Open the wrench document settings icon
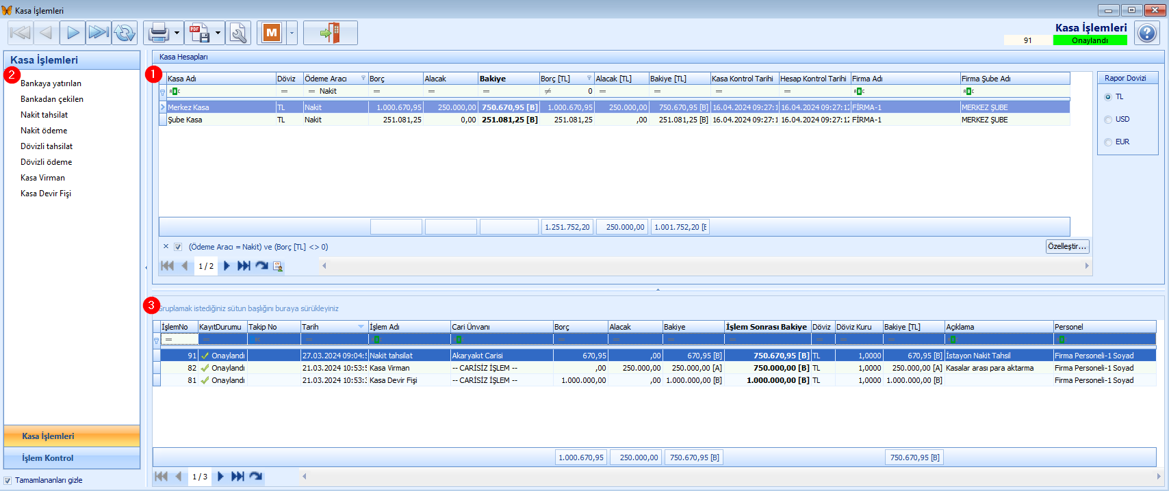 (238, 32)
